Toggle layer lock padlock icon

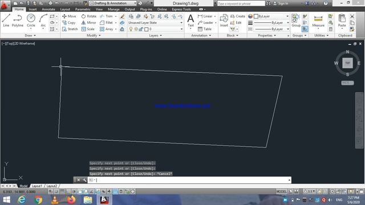(x=141, y=29)
